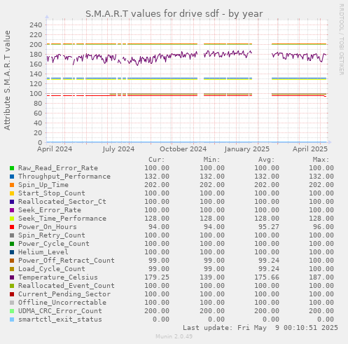Click the Max: column header
This screenshot has height=344, width=348.
321,160
